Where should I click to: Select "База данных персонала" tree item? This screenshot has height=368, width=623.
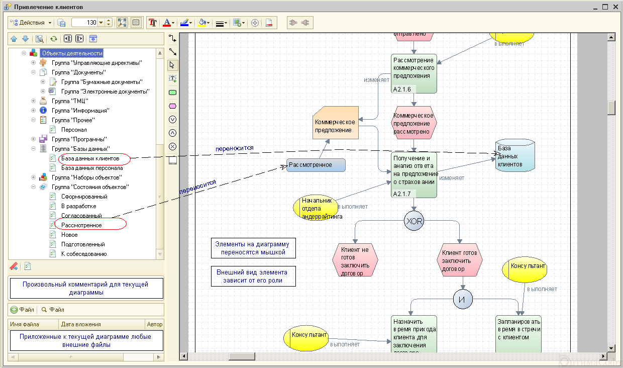point(92,168)
